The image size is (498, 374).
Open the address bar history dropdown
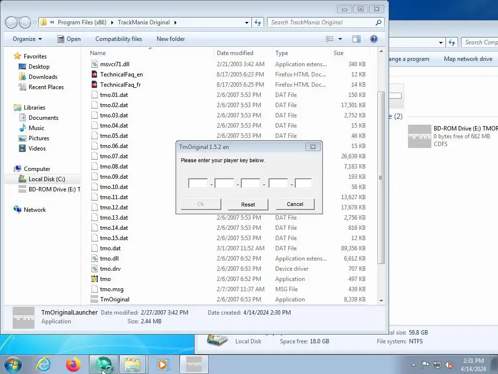(247, 22)
